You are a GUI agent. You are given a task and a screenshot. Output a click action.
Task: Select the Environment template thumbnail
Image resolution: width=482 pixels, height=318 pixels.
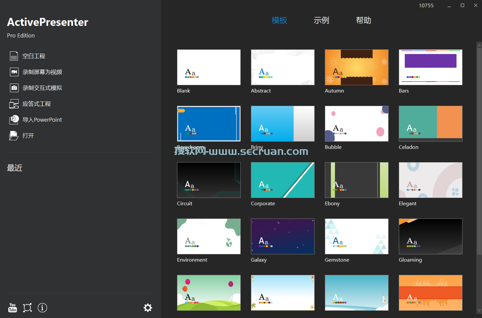[x=209, y=236]
